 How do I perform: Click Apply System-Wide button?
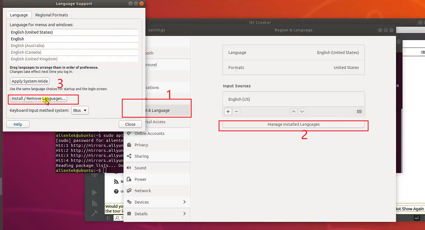pos(30,81)
